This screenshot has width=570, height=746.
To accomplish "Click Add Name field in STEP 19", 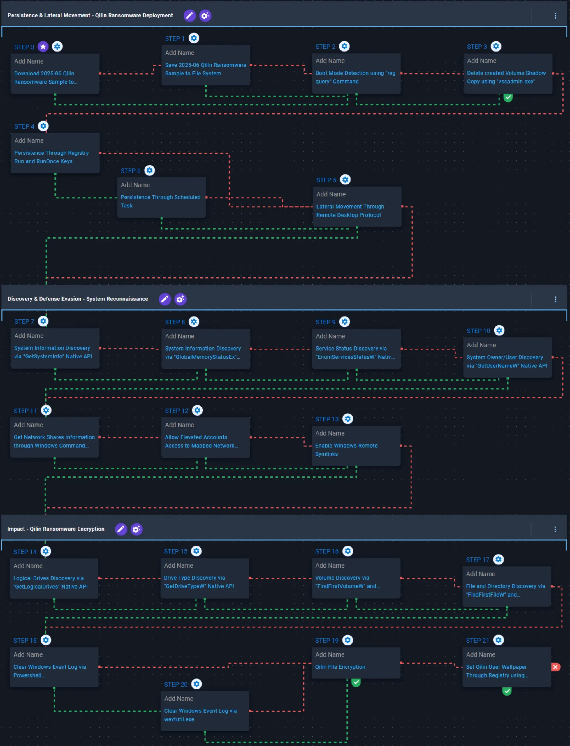I will [330, 655].
